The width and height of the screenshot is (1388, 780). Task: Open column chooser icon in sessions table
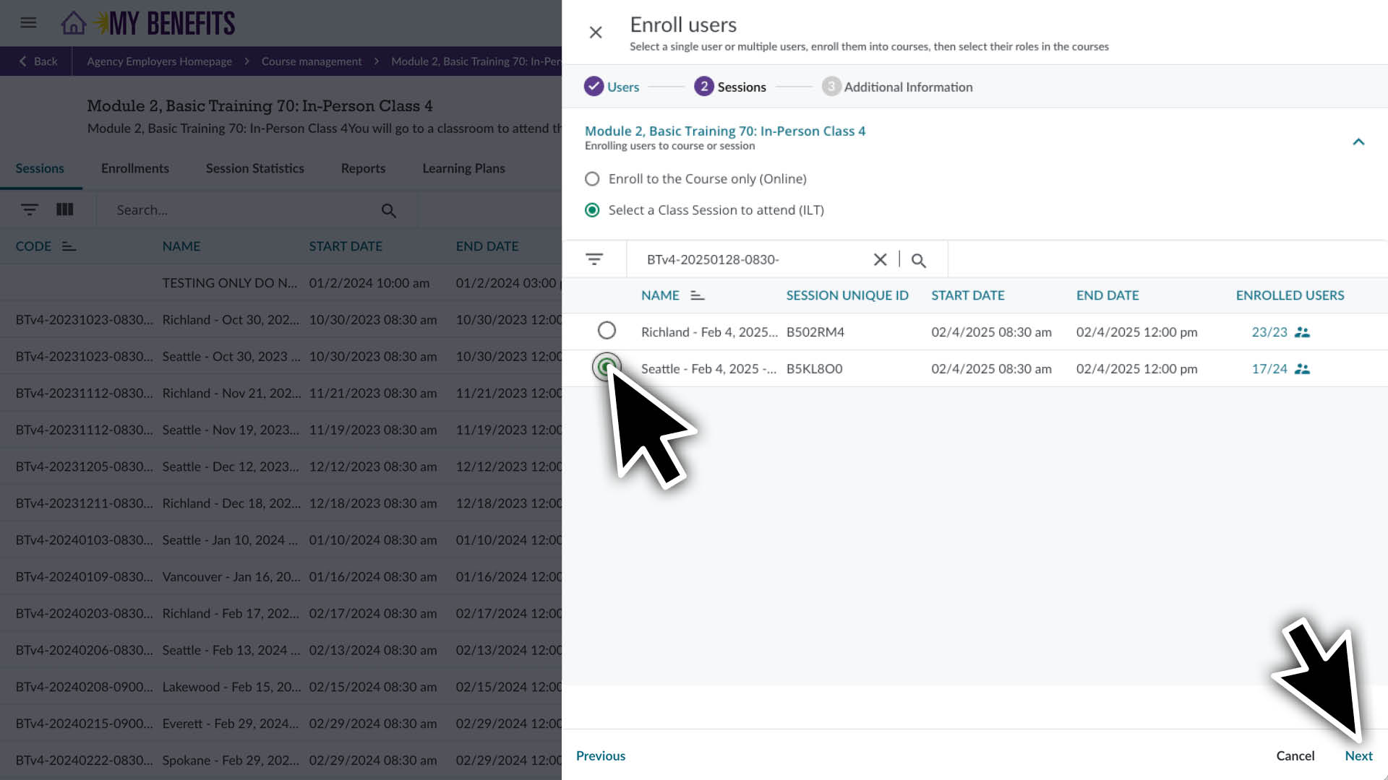[65, 209]
